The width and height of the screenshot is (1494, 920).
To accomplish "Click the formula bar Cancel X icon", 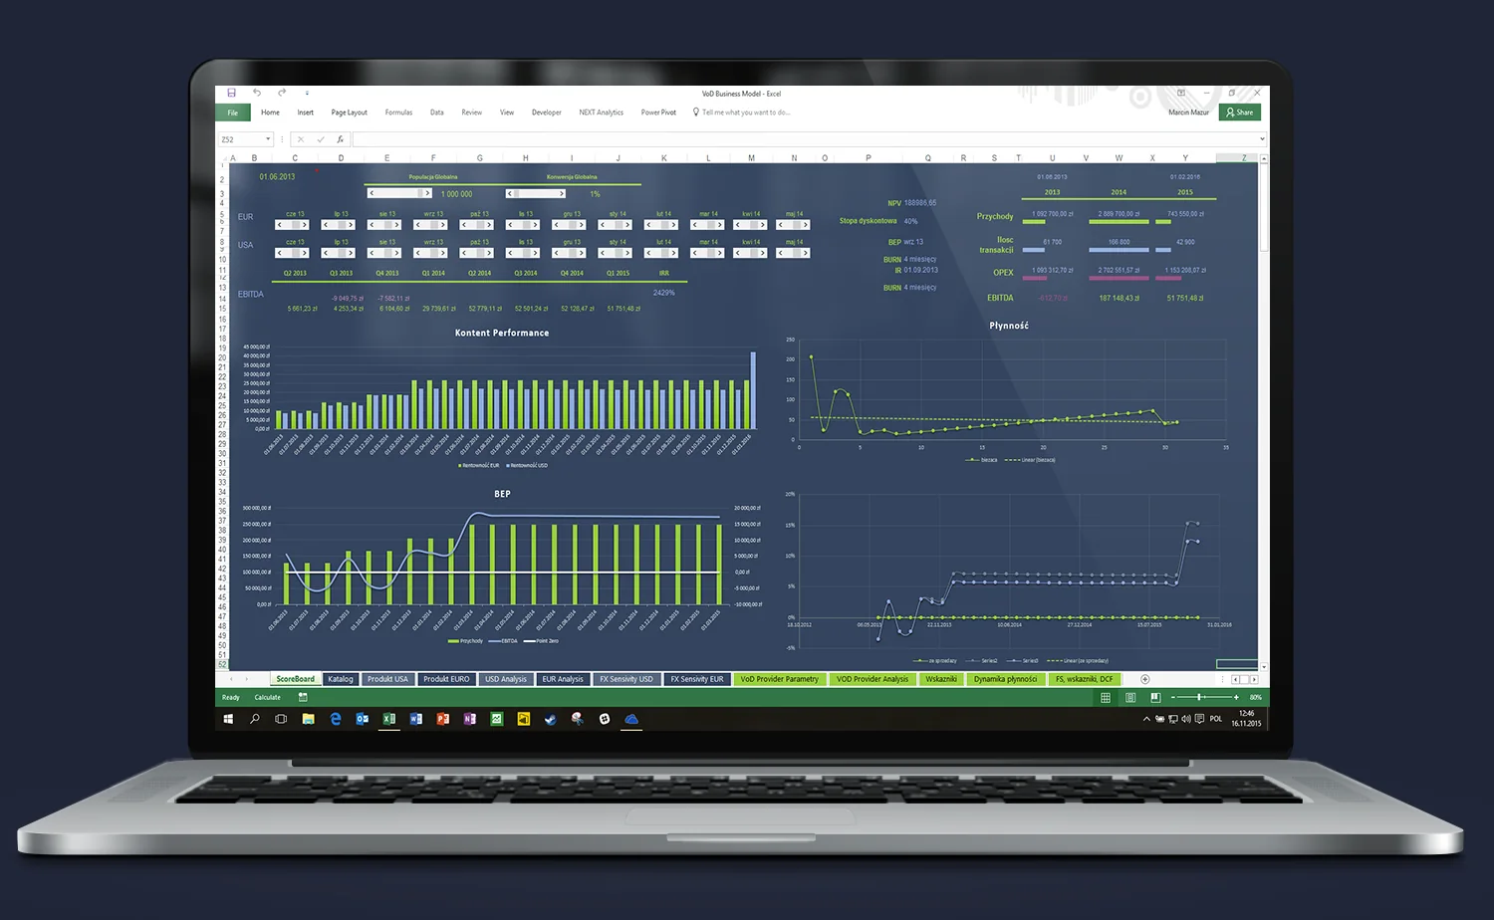I will tap(301, 139).
